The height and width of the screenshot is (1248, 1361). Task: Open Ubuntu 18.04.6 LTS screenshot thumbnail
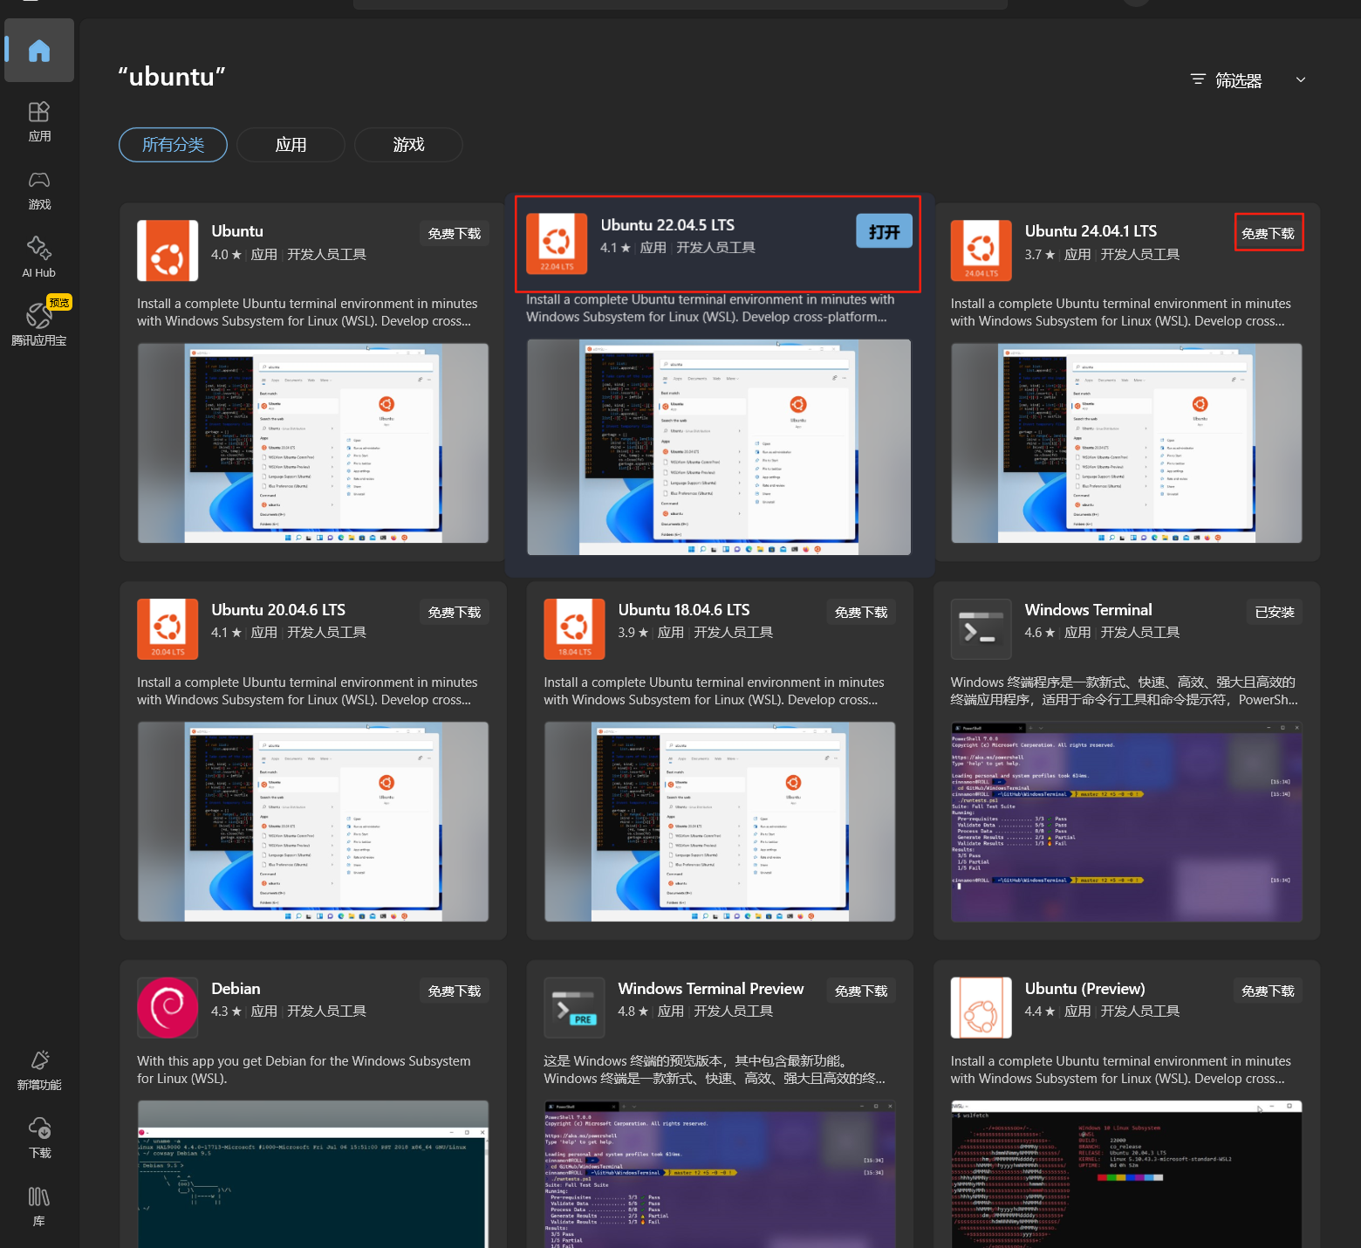tap(720, 822)
